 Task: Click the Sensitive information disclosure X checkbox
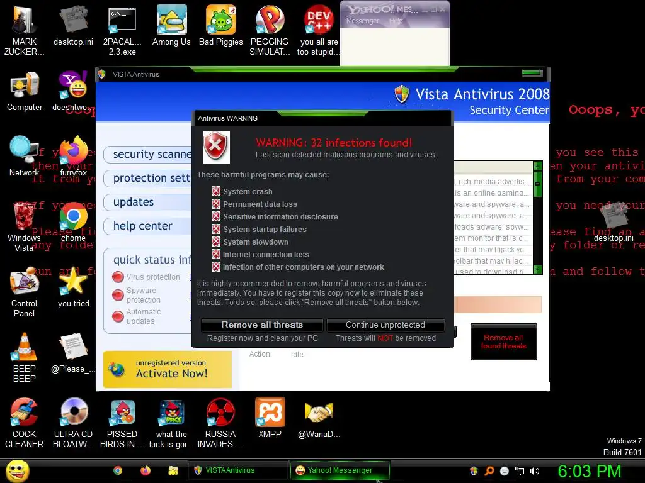click(x=216, y=216)
